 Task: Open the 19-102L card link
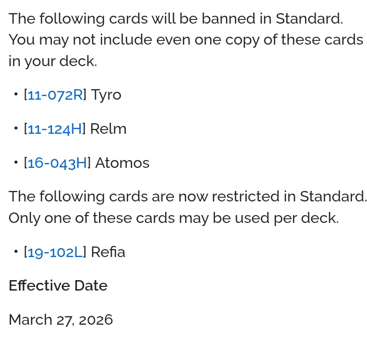(55, 252)
